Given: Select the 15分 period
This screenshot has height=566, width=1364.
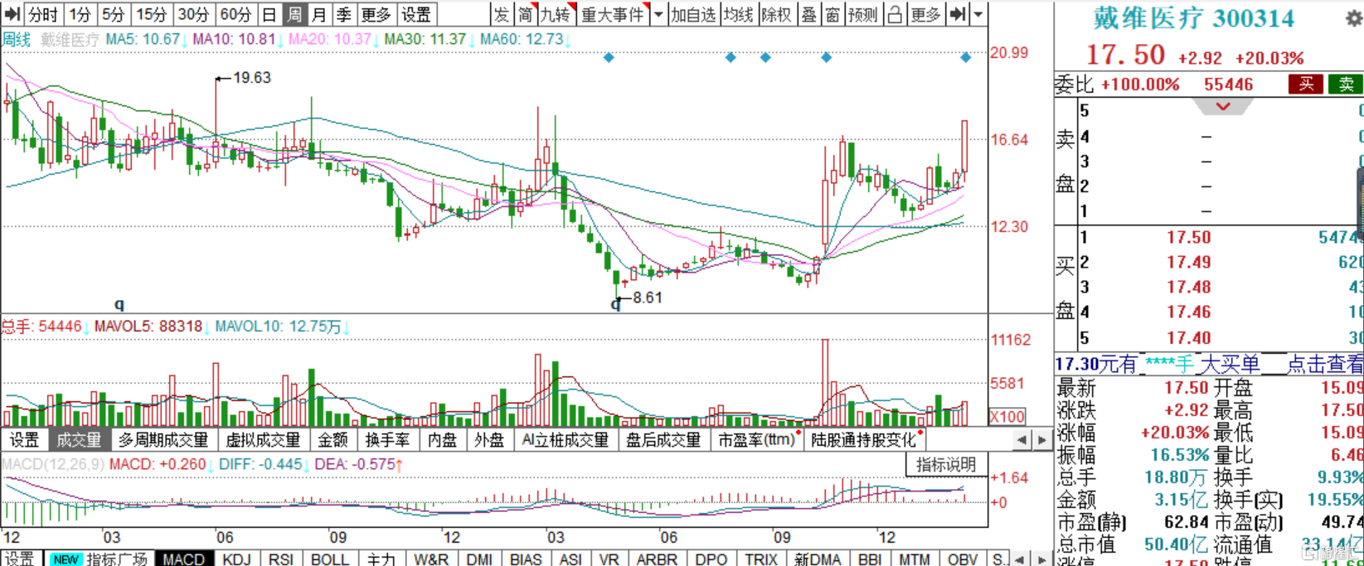Looking at the screenshot, I should coord(151,14).
